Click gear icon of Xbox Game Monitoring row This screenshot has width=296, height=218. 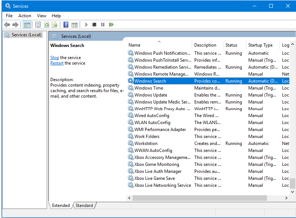pyautogui.click(x=131, y=164)
